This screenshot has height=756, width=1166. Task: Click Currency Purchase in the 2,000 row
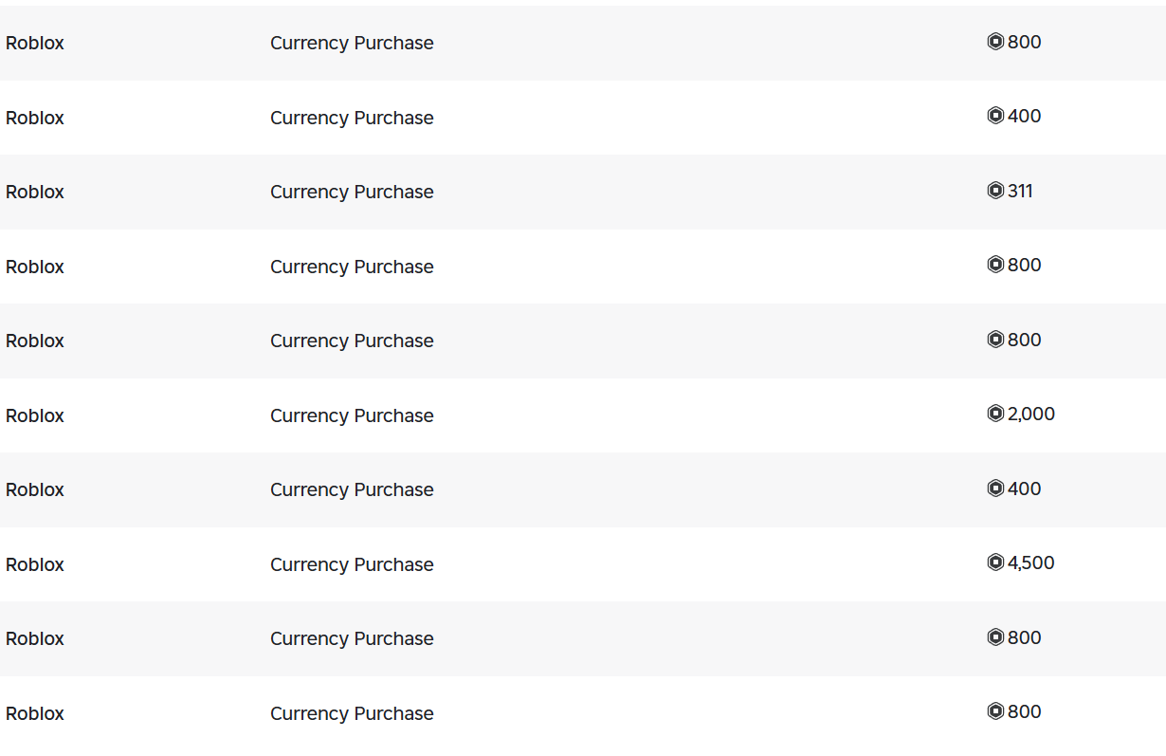(352, 415)
